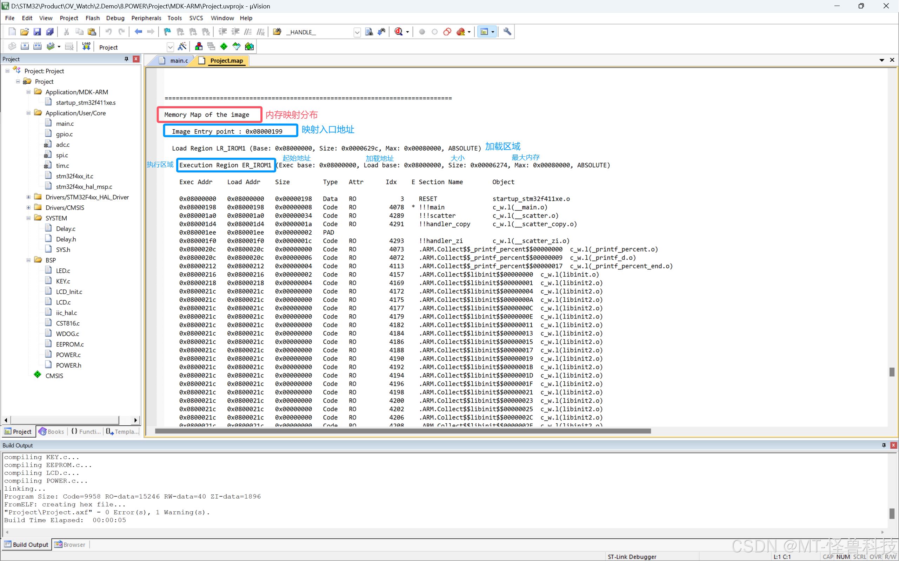Pin the Build Output panel
Image resolution: width=899 pixels, height=561 pixels.
884,445
